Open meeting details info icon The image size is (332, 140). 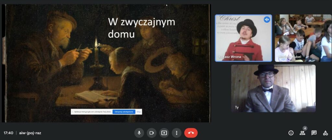click(291, 133)
